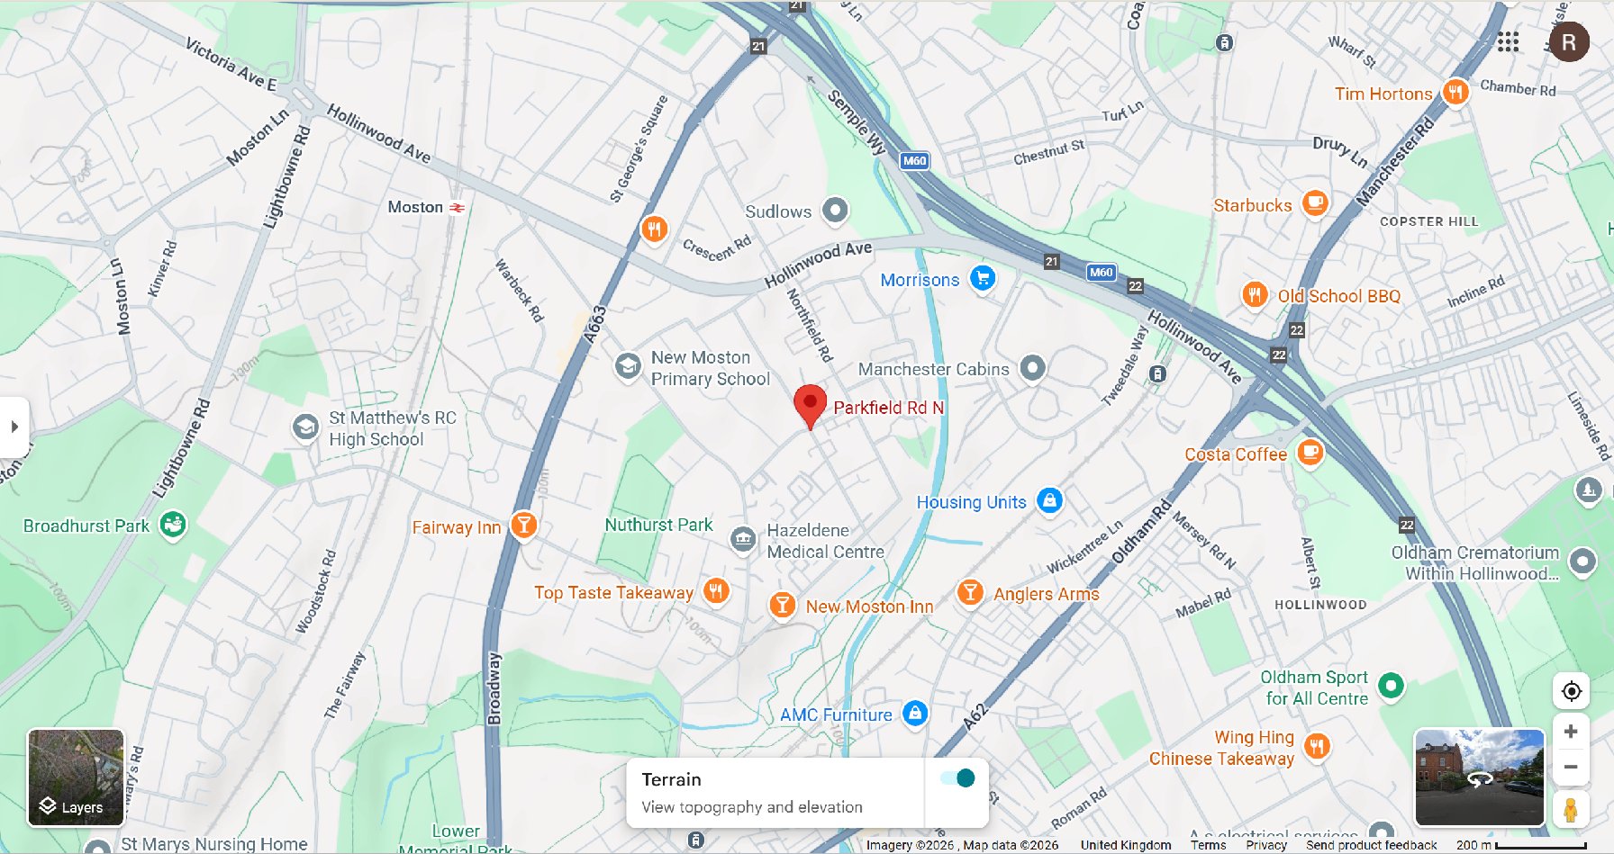The height and width of the screenshot is (854, 1614).
Task: Click the Morrisons shopping cart marker
Action: click(983, 278)
